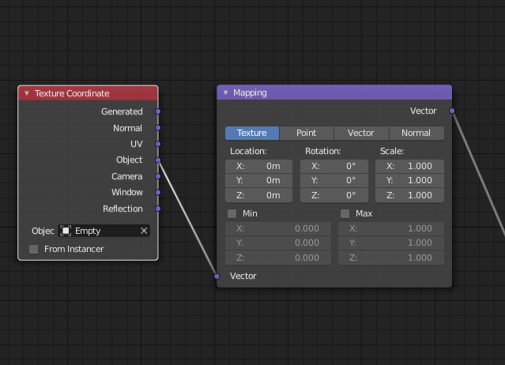Click the Generated output label
505x365 pixels.
(122, 111)
